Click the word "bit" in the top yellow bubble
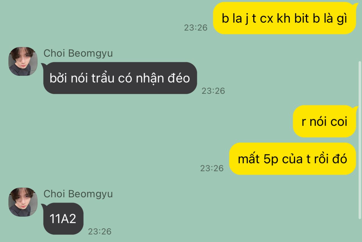The width and height of the screenshot is (362, 242). (x=301, y=18)
